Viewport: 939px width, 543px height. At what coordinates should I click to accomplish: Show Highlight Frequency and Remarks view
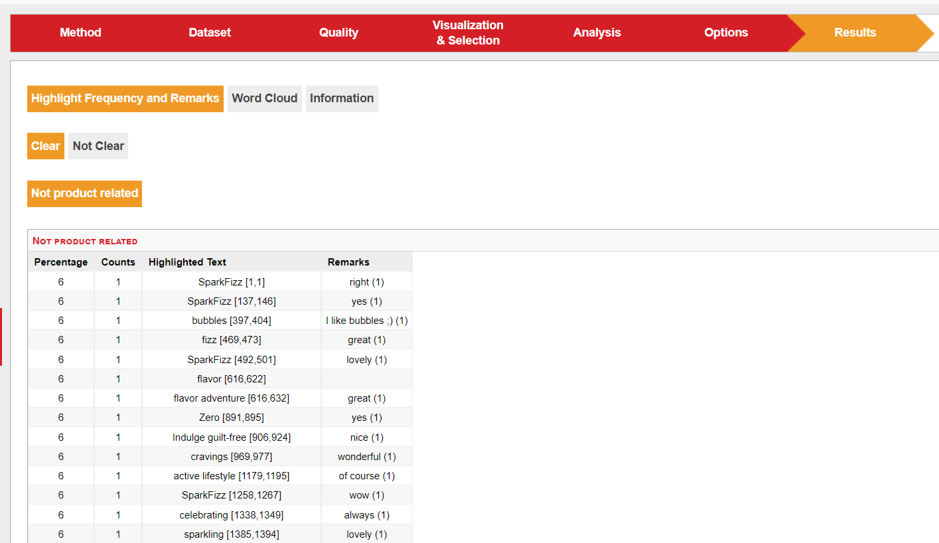(125, 98)
